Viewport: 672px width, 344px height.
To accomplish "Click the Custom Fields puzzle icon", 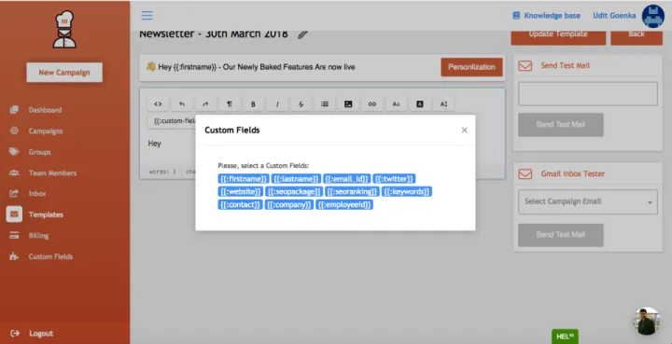I will [14, 256].
